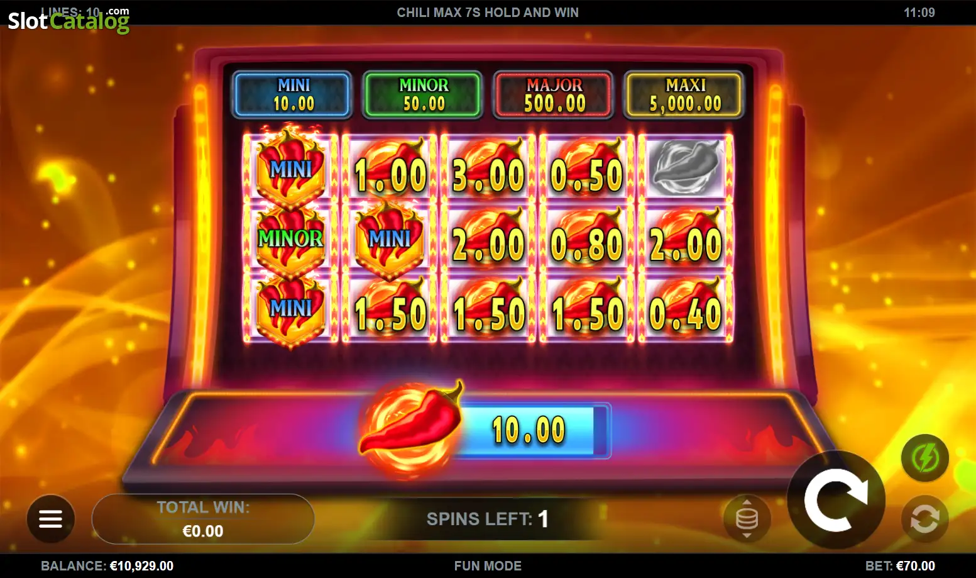Open the bet coin stack selector
976x578 pixels.
pyautogui.click(x=747, y=519)
